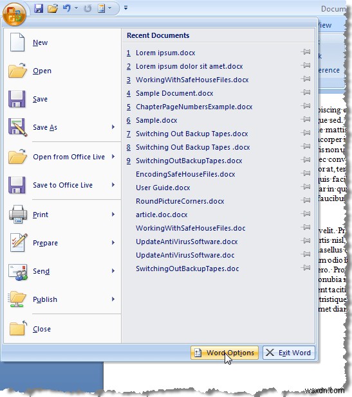Select the Save As menu entry
The image size is (352, 397).
[62, 127]
